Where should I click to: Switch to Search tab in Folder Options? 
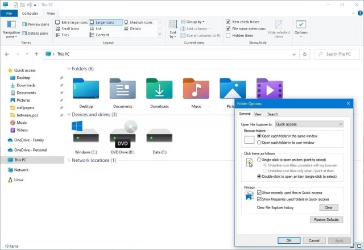tap(272, 114)
